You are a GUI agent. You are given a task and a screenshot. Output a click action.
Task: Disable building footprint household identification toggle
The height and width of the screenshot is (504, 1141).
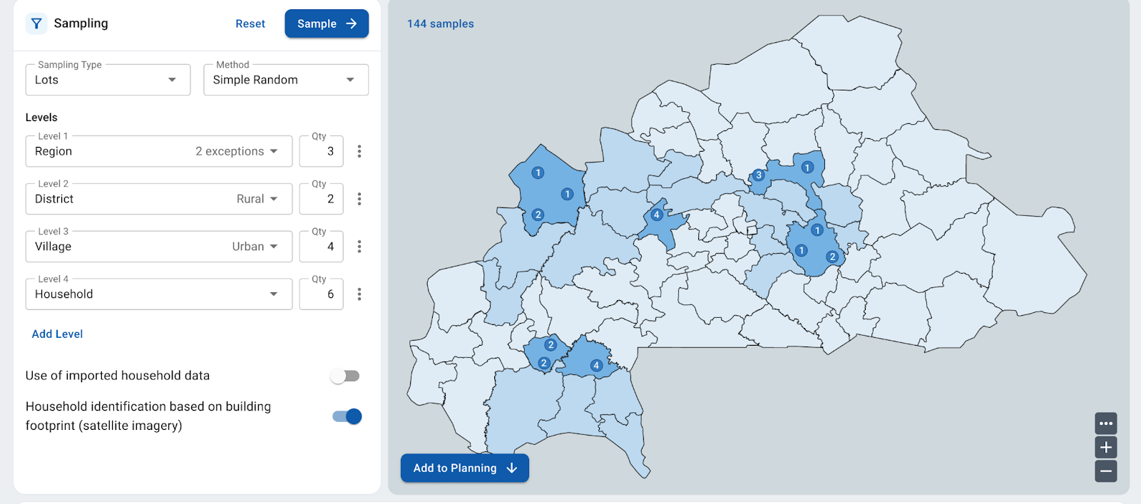click(x=347, y=416)
